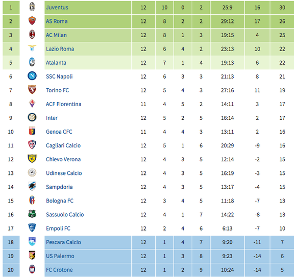
Task: Select the FC Crotone crest icon
Action: pyautogui.click(x=32, y=269)
